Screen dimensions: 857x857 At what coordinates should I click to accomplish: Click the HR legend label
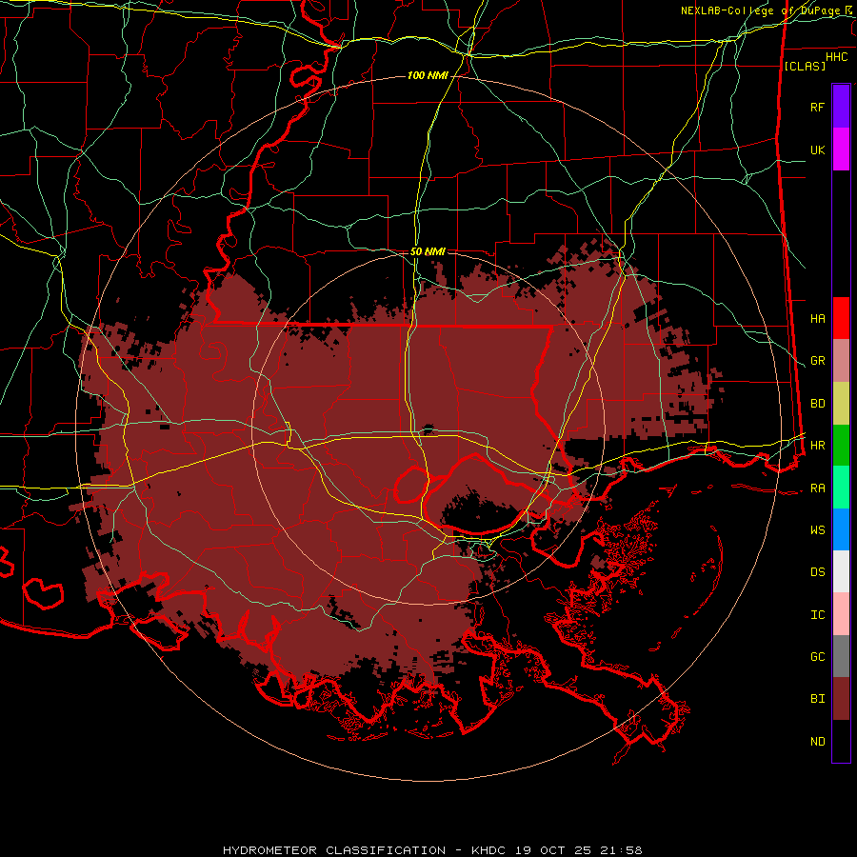pyautogui.click(x=817, y=446)
